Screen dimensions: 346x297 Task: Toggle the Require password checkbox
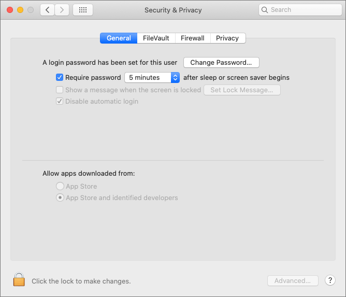60,78
